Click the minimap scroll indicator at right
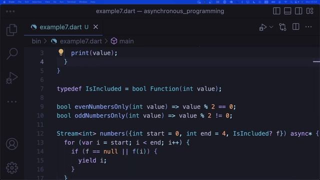320x180 pixels. click(316, 61)
